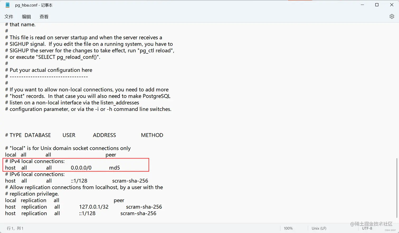This screenshot has height=233, width=399.
Task: Click on ::1/128 in IPv6 host line
Action: click(x=79, y=181)
